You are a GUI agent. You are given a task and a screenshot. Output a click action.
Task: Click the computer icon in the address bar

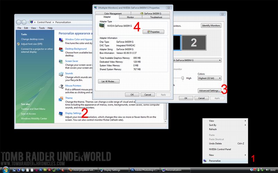(31, 22)
